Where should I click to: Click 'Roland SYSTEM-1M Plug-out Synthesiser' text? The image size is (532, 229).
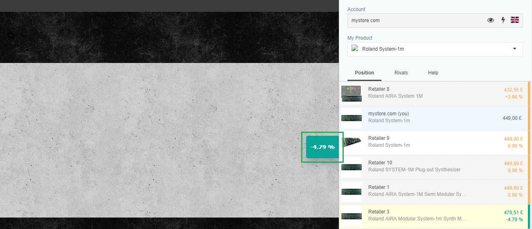(414, 170)
